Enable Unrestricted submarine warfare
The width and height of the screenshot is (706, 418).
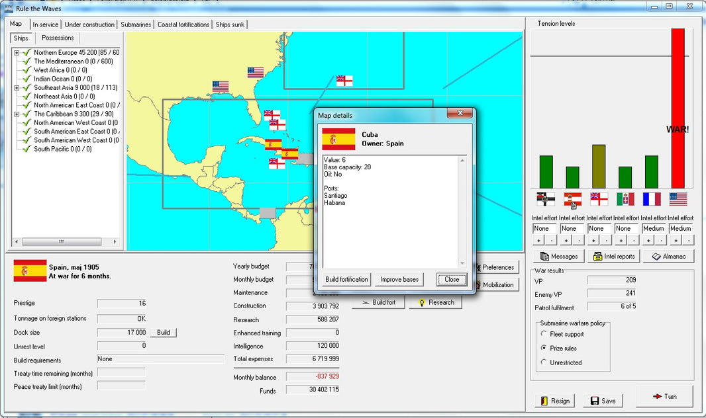point(542,362)
